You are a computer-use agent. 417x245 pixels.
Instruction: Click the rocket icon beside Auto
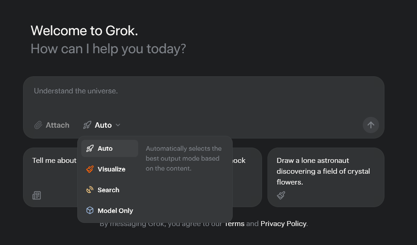87,125
